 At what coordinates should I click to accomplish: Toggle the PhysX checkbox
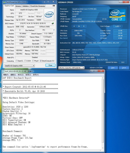33,61
